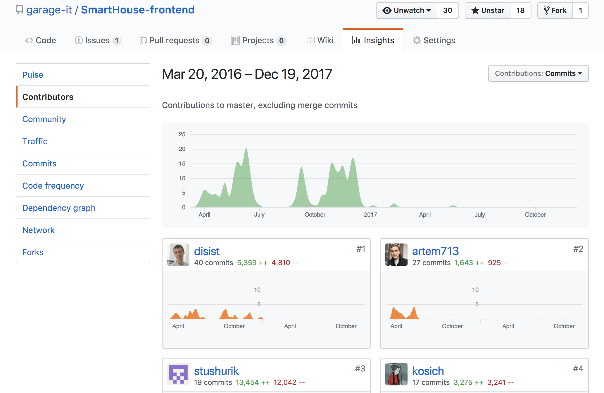Click the tallest green commits peak
Image resolution: width=604 pixels, height=393 pixels.
click(x=246, y=152)
